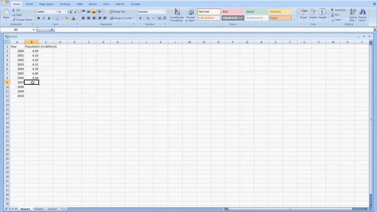Screen dimensions: 377x212
Task: Apply Accounting number format
Action: [x=140, y=18]
